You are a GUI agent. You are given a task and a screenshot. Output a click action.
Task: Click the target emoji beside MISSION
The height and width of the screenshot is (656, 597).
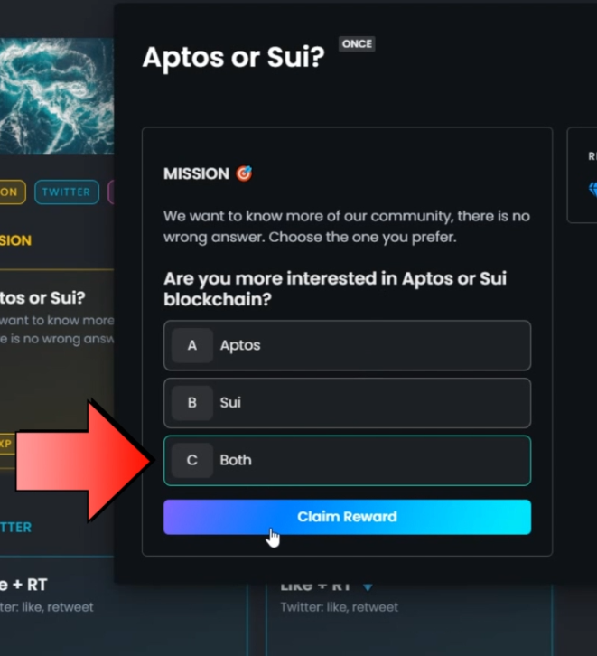pyautogui.click(x=244, y=173)
